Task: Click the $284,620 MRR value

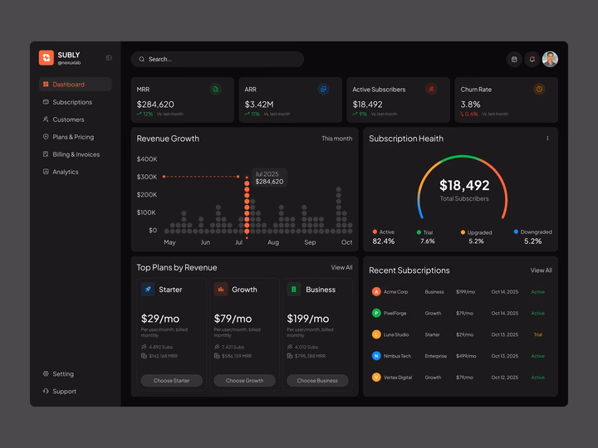Action: [155, 105]
